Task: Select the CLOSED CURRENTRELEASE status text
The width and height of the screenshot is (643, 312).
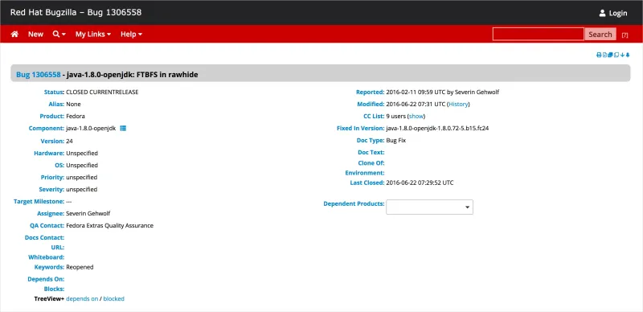Action: tap(102, 92)
